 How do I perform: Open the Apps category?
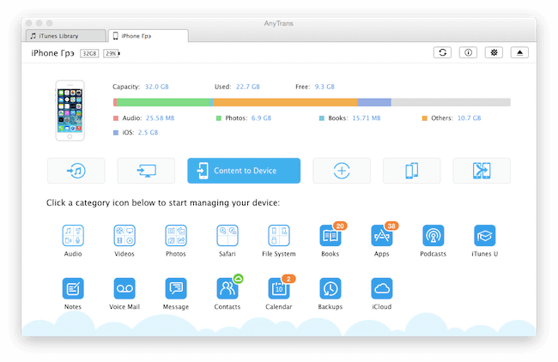click(381, 235)
